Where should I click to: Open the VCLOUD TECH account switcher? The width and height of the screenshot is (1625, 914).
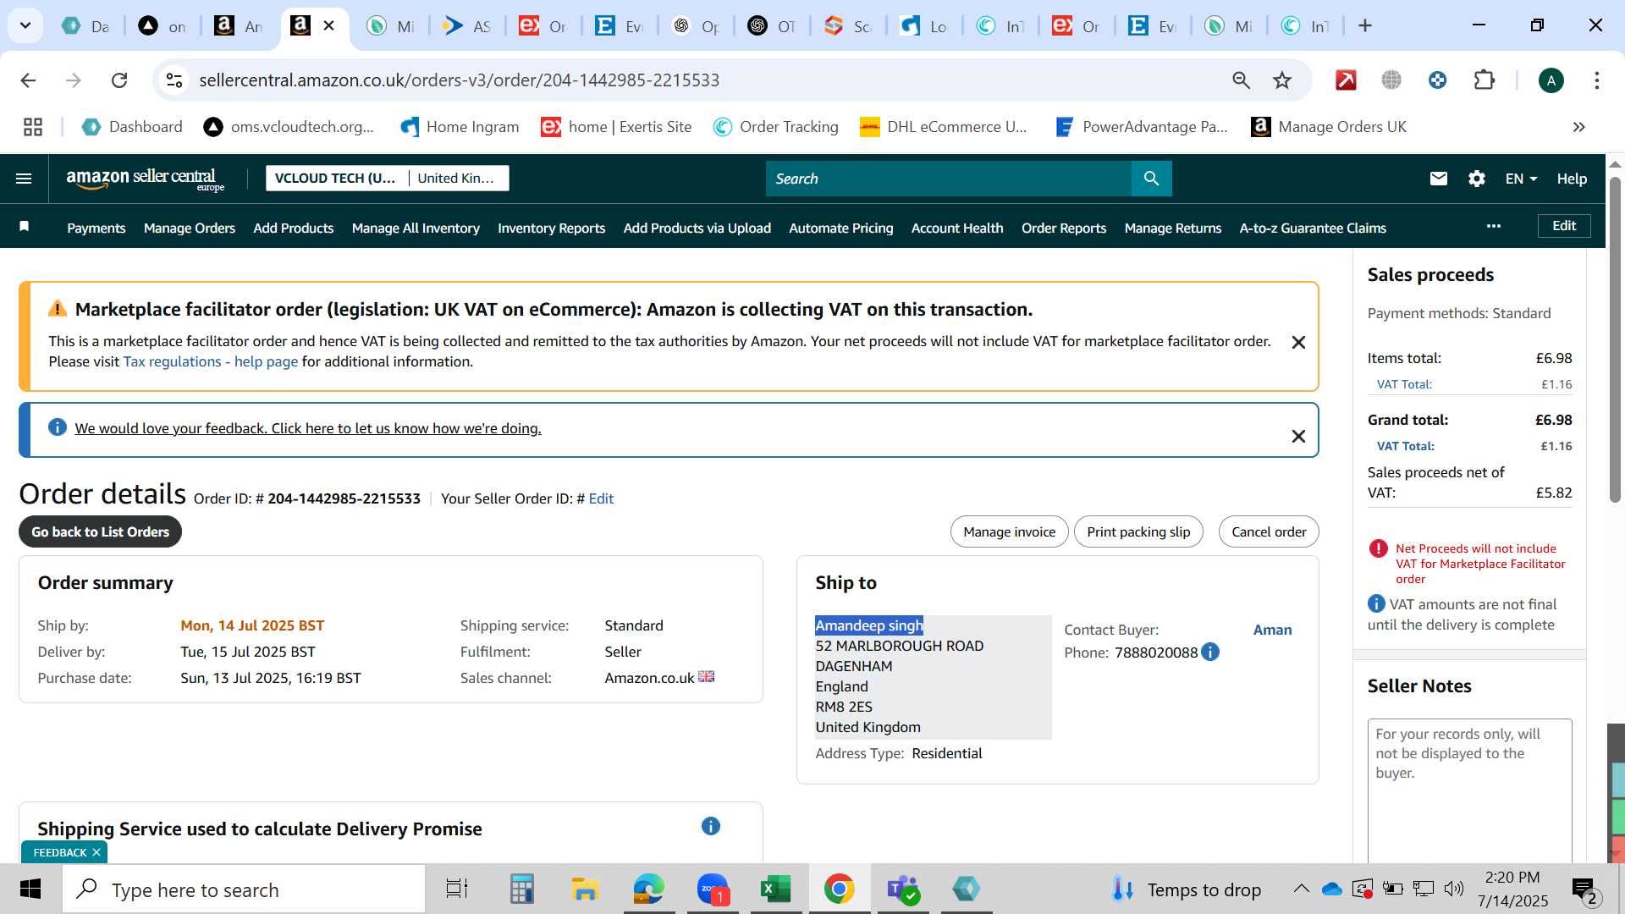(x=388, y=178)
